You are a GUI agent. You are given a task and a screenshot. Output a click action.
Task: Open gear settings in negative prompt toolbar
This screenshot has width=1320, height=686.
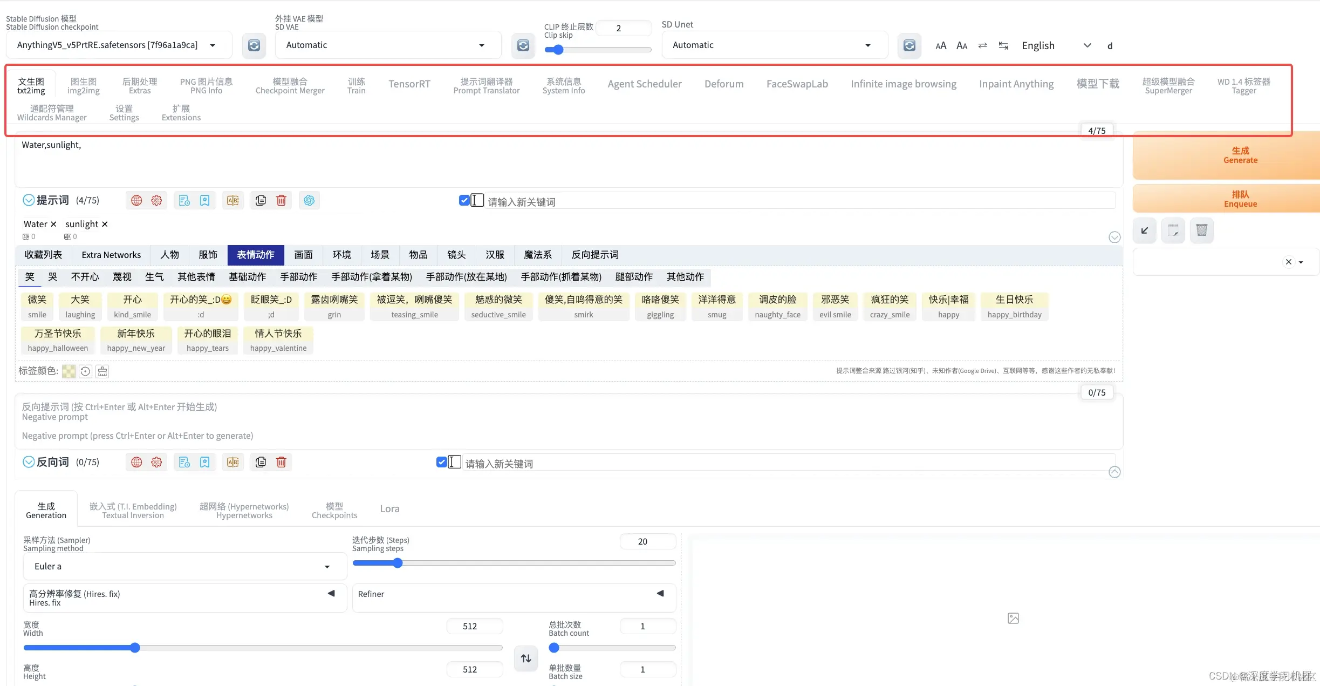coord(156,463)
